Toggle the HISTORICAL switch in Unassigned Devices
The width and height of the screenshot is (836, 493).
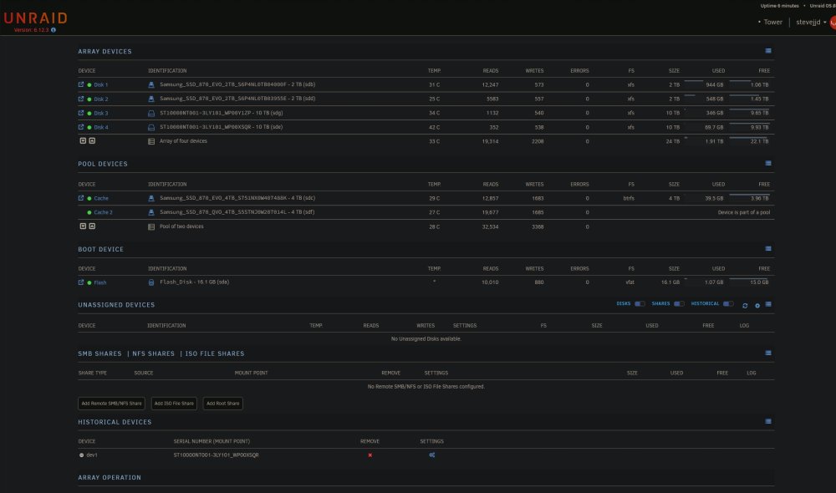click(728, 304)
